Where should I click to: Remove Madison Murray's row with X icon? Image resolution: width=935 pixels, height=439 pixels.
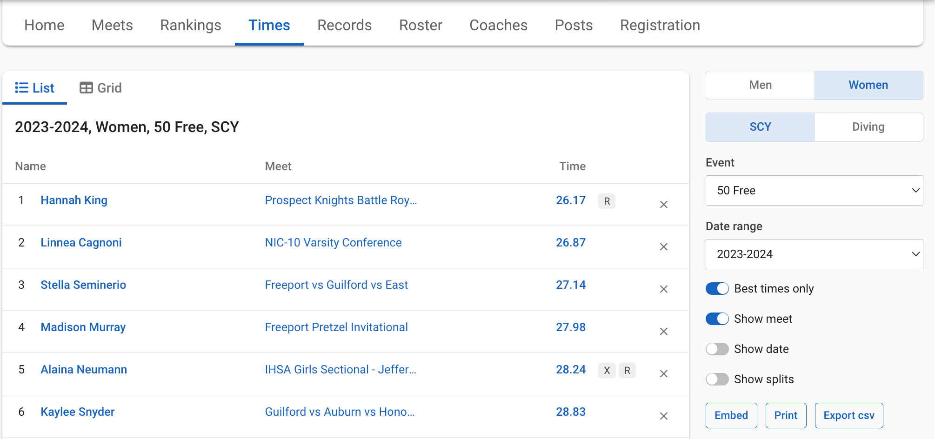tap(664, 332)
